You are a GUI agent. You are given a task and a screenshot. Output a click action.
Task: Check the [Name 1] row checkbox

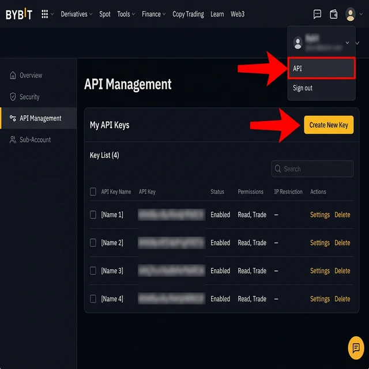[93, 214]
